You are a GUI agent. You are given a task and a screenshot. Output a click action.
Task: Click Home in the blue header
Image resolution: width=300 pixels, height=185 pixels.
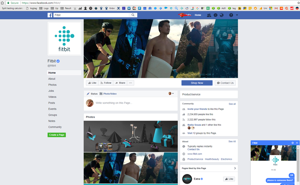[198, 15]
